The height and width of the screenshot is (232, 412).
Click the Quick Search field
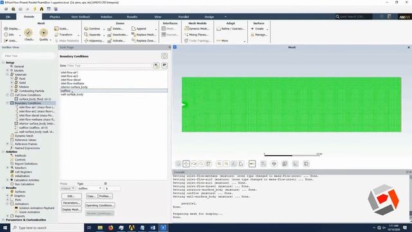(x=353, y=17)
